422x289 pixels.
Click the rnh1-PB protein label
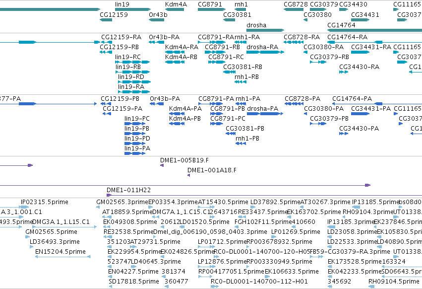[247, 139]
